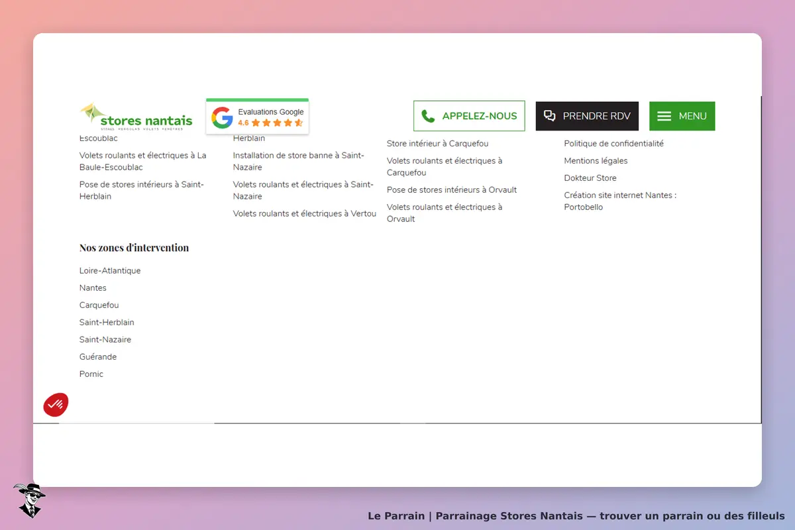Select the Loire-Atlantique zone link

[110, 270]
